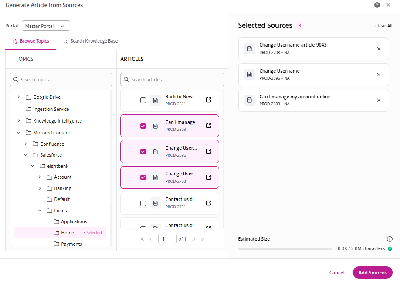Open PROD-2708 article via external link icon
Viewport: 400px width, 281px height.
[208, 177]
